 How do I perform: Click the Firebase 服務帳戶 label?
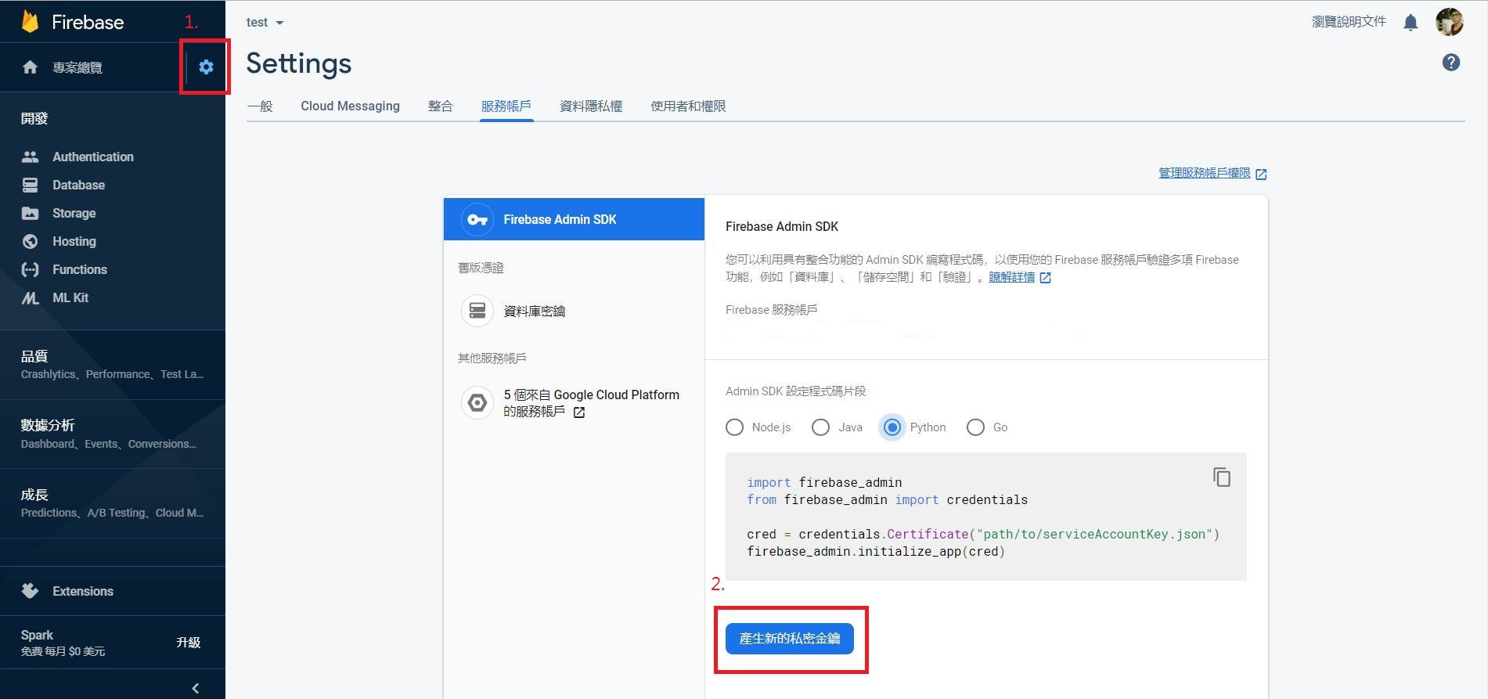coord(771,310)
